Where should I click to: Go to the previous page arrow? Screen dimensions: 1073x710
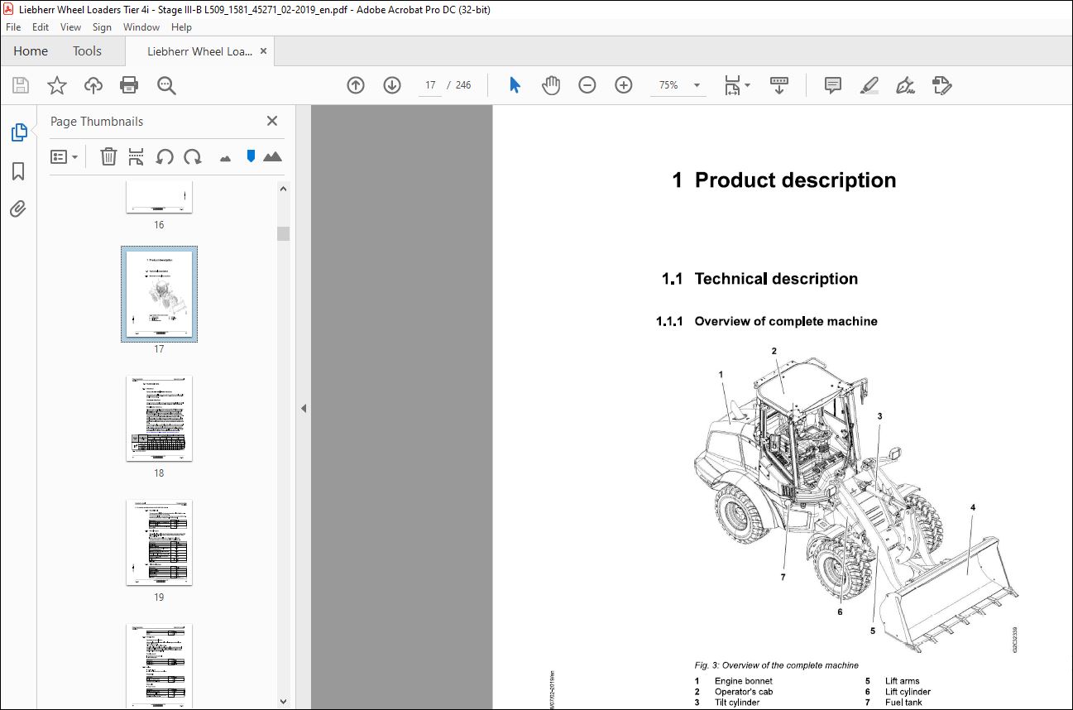pyautogui.click(x=356, y=85)
